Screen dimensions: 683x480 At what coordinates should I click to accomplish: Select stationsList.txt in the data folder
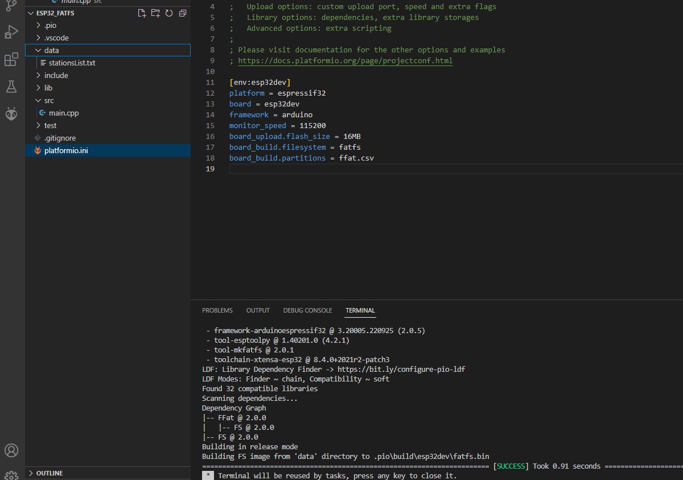tap(72, 63)
